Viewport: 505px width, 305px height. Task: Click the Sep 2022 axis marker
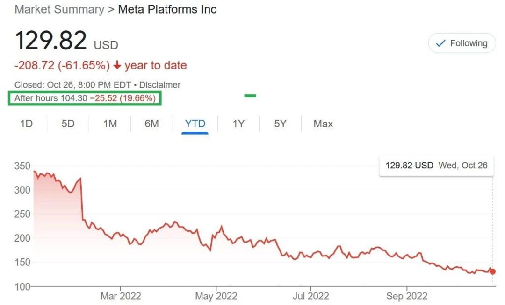coord(407,296)
